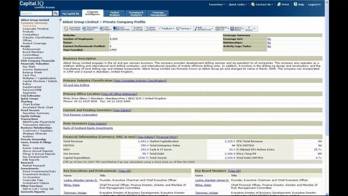Open the Screening & Analytics tab
Image resolution: width=348 pixels, height=196 pixels.
tap(136, 14)
